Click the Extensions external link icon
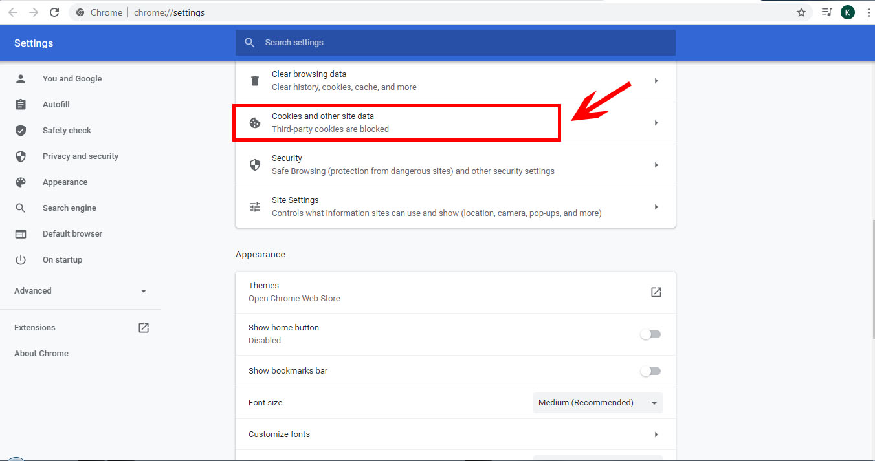875x461 pixels. 144,328
